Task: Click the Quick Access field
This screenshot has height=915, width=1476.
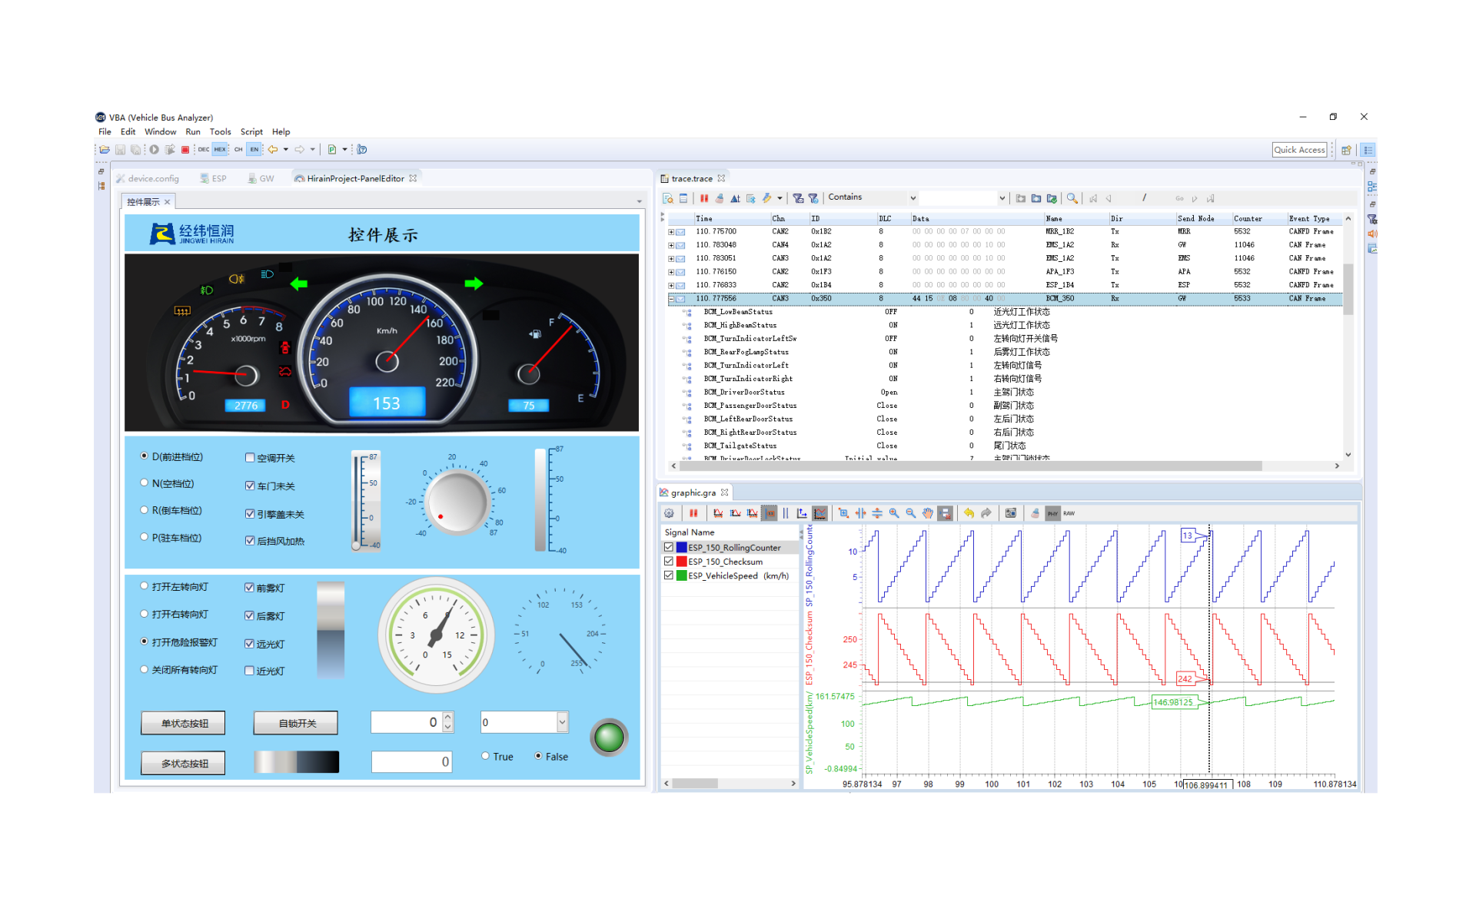Action: [x=1300, y=150]
